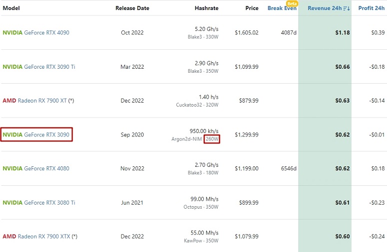Image resolution: width=387 pixels, height=252 pixels.
Task: Sort table by Revenue 24h header
Action: tap(325, 8)
